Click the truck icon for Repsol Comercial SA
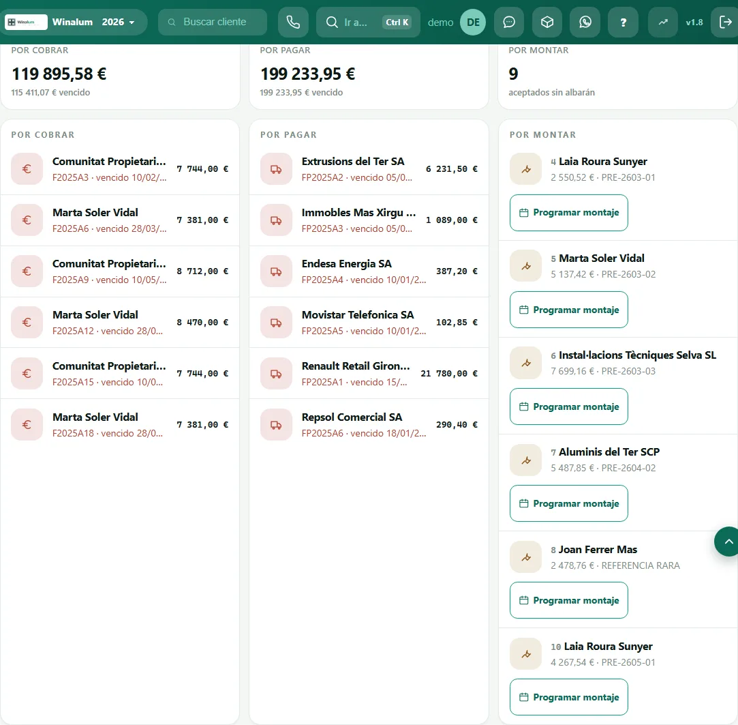 (276, 424)
